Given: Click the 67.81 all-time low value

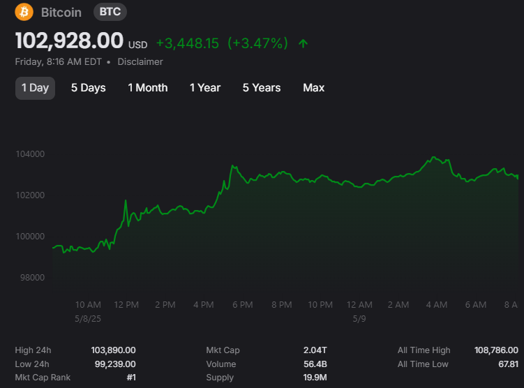Looking at the screenshot, I should (x=508, y=364).
